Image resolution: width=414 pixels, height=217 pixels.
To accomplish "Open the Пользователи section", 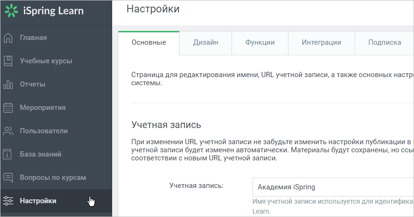I will pos(56,131).
